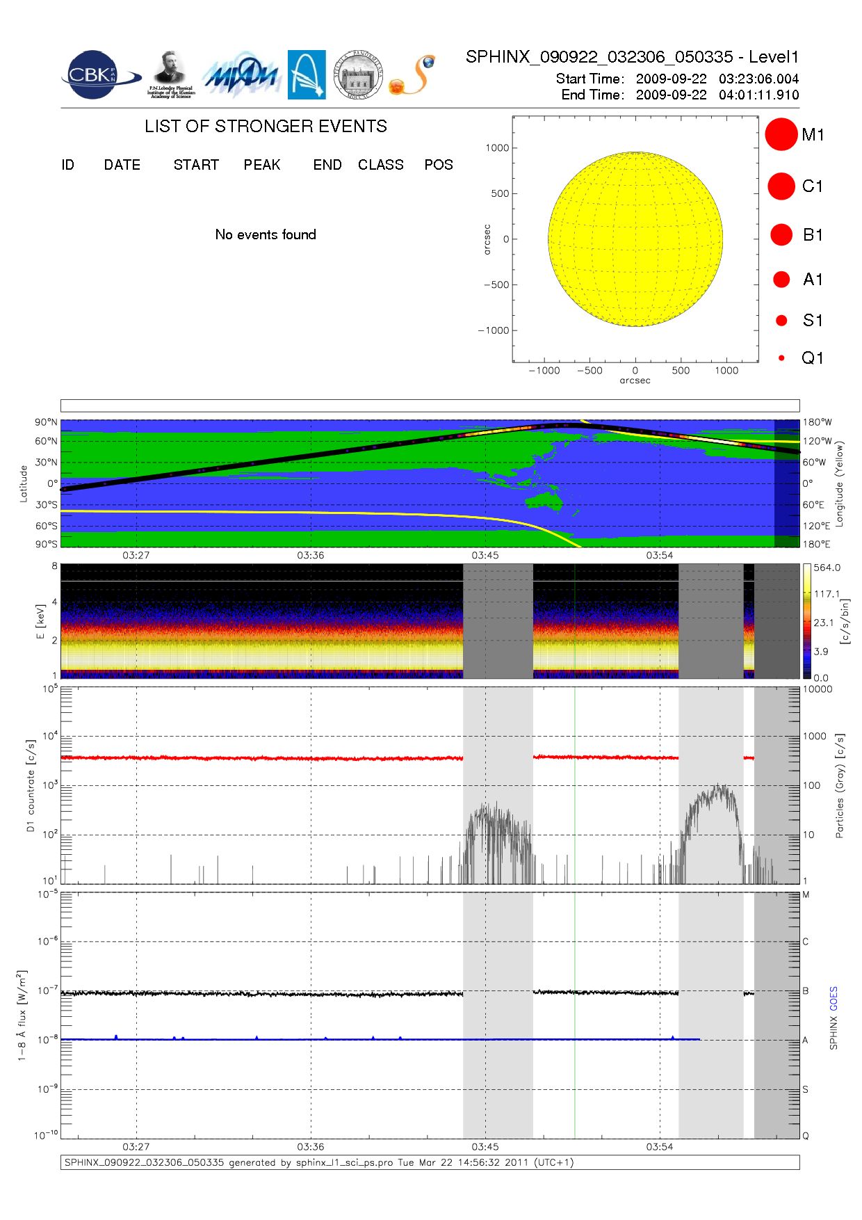862x1220 pixels.
Task: Click the orange S sun-earth logo
Action: (x=413, y=75)
